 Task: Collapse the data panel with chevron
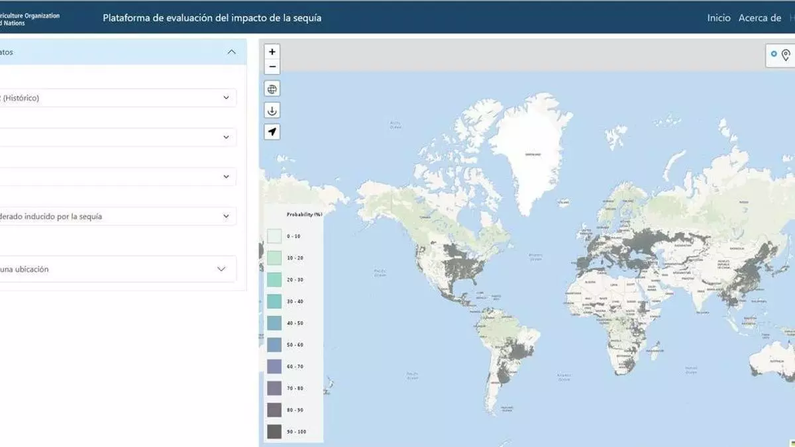click(x=231, y=52)
